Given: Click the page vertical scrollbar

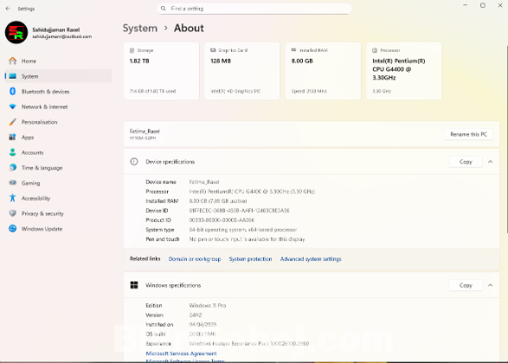Looking at the screenshot, I should (x=507, y=139).
